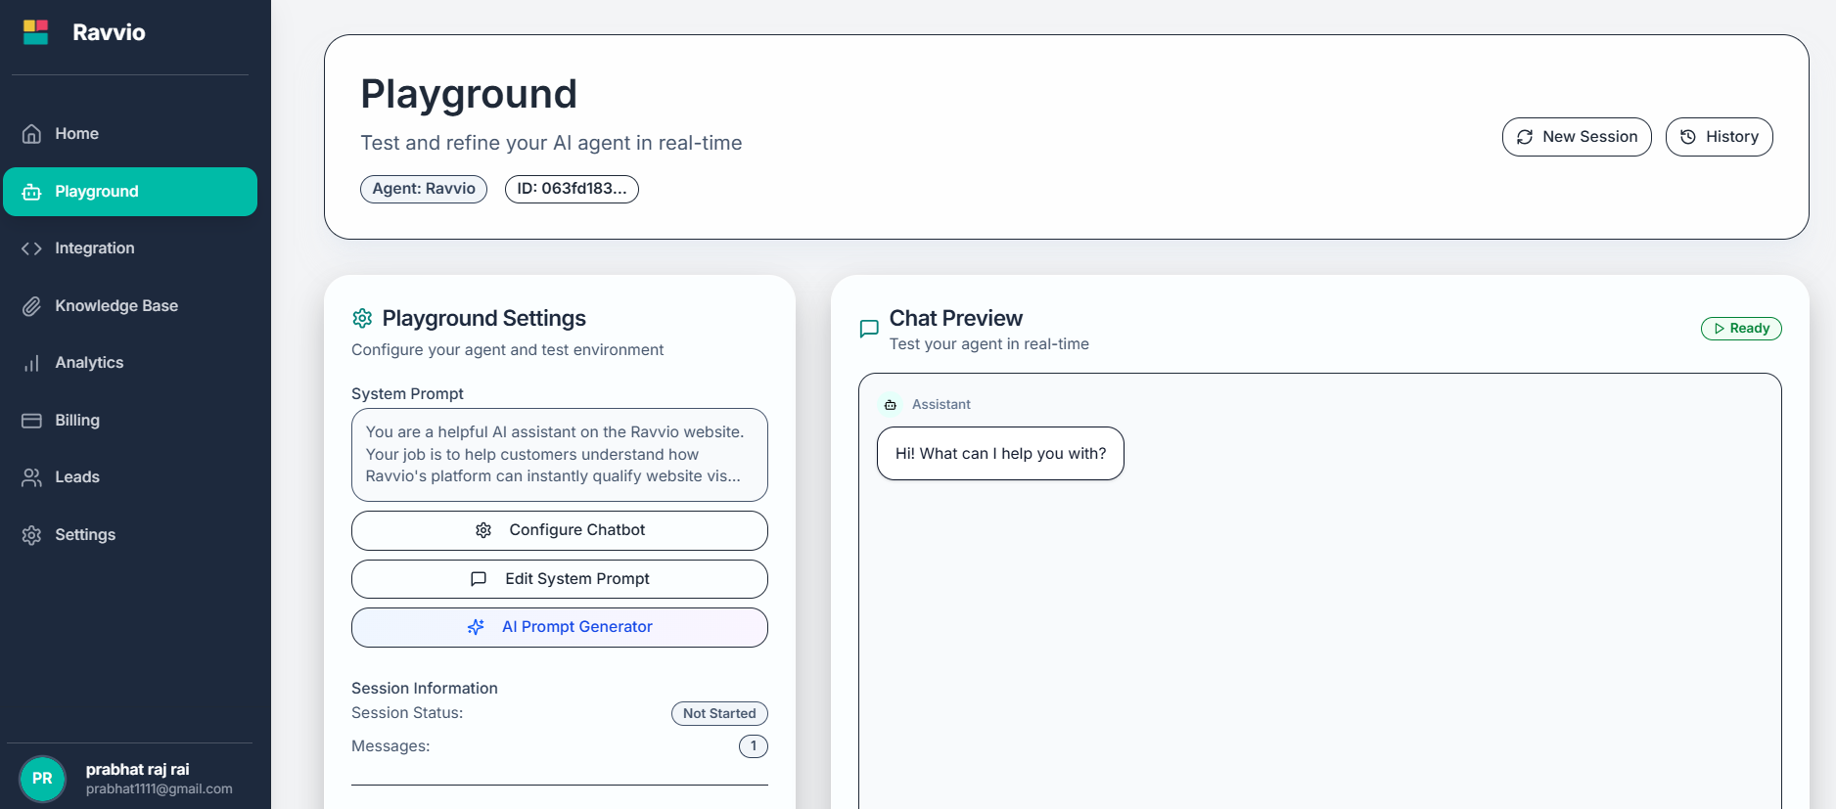Click the PR user avatar
Image resolution: width=1836 pixels, height=809 pixels.
[42, 779]
